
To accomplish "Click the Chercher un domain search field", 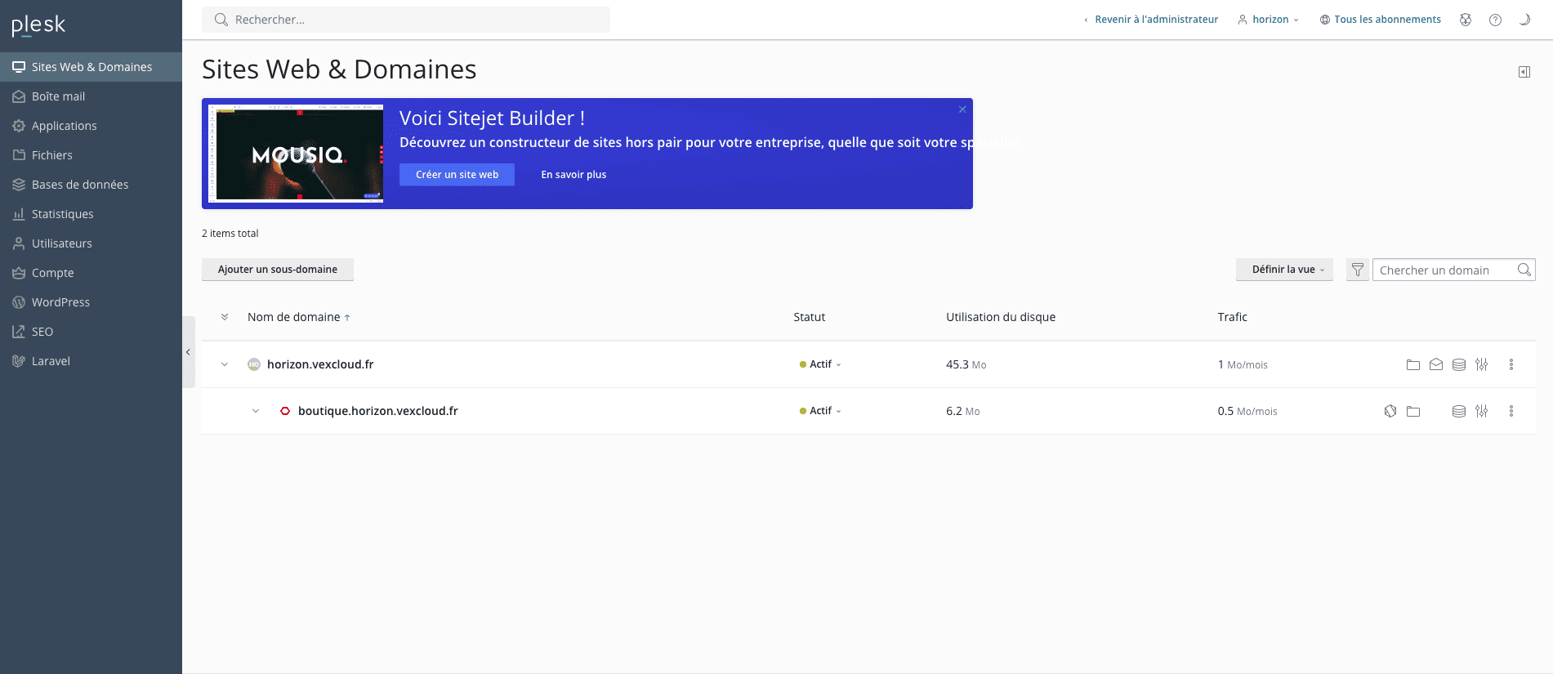I will click(x=1443, y=270).
